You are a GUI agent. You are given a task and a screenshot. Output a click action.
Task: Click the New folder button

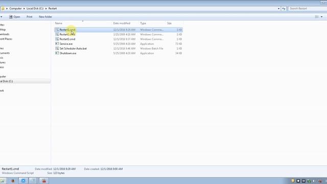click(x=45, y=17)
